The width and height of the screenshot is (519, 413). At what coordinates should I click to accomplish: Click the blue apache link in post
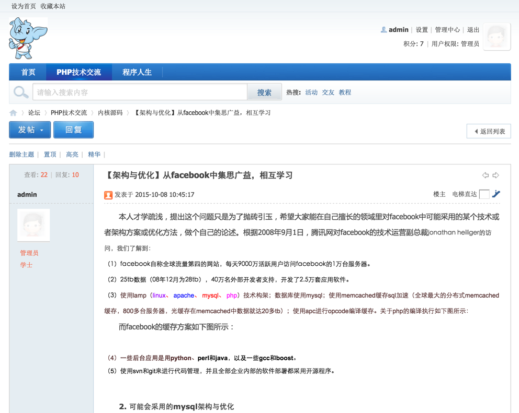tap(184, 296)
